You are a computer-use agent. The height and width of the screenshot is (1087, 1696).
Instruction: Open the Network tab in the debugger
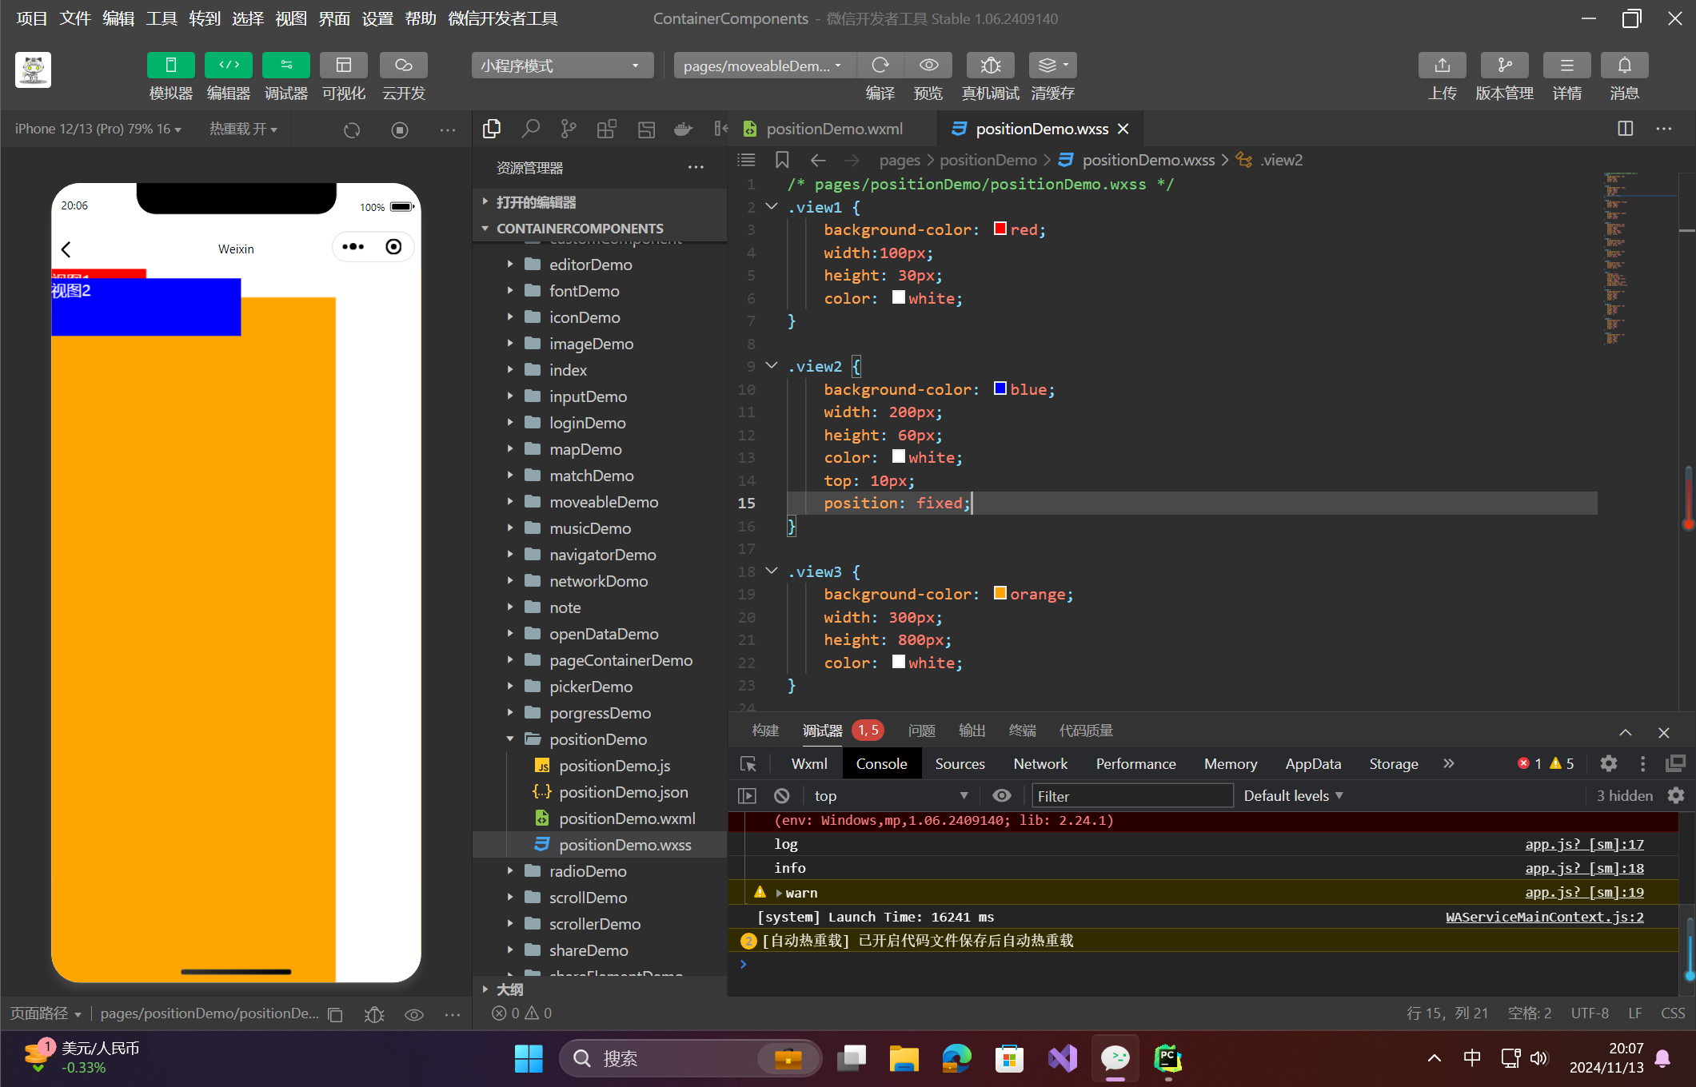pos(1040,764)
